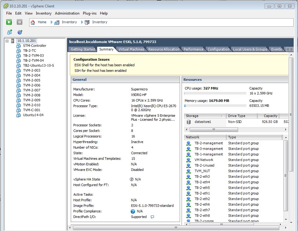Open the first Inventory breadcrumb dropdown arrow
This screenshot has width=298, height=231.
click(52, 22)
